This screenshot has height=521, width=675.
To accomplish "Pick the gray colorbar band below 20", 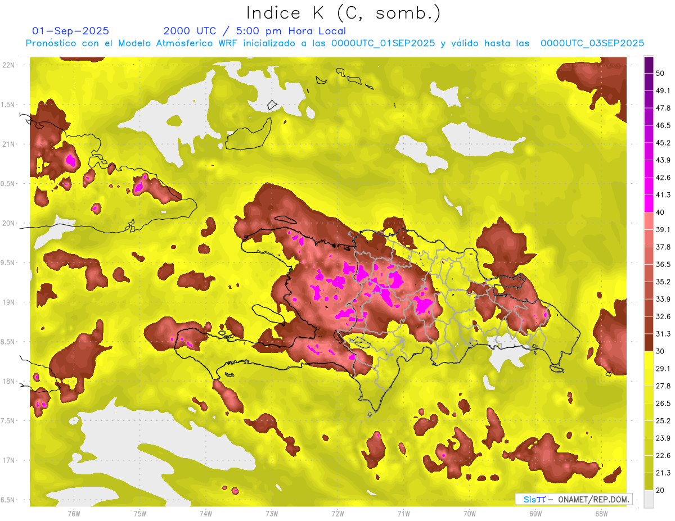I will pyautogui.click(x=649, y=499).
